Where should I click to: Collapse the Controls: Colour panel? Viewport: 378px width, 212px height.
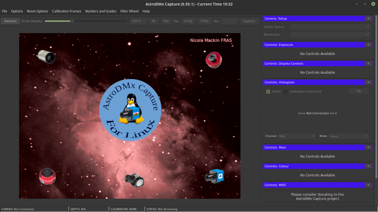pos(369,166)
